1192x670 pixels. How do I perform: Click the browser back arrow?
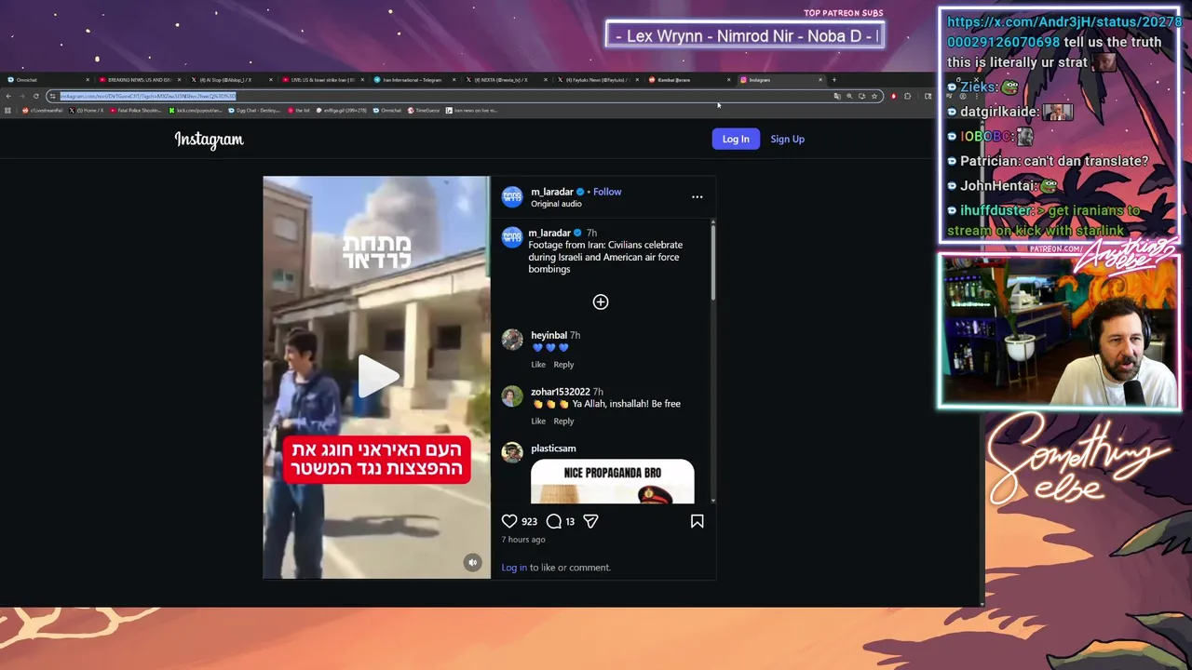pyautogui.click(x=8, y=96)
